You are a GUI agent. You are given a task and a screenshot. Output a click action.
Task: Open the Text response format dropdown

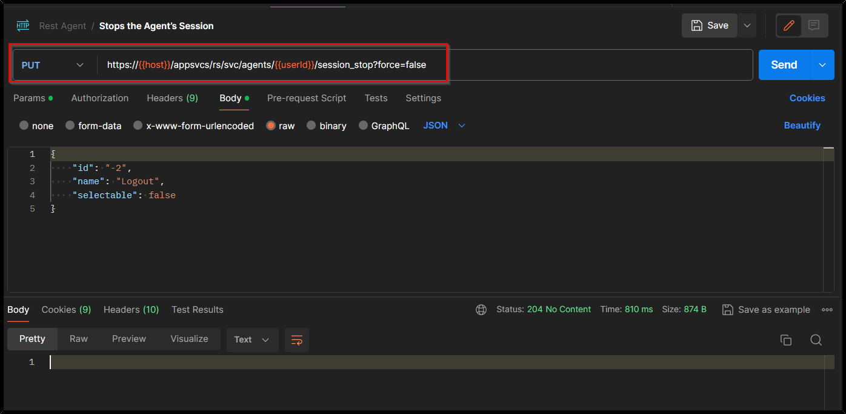pos(252,339)
